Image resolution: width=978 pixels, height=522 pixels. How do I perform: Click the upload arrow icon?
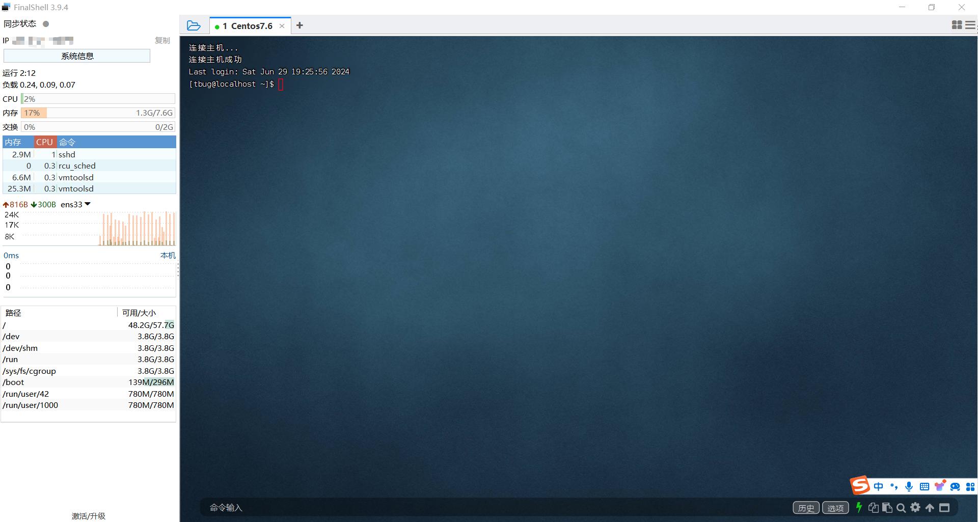pos(930,508)
